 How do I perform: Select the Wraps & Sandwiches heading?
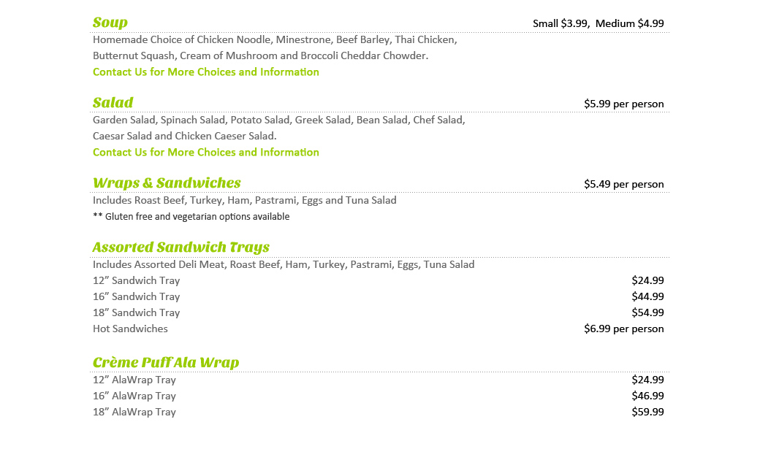pyautogui.click(x=167, y=183)
